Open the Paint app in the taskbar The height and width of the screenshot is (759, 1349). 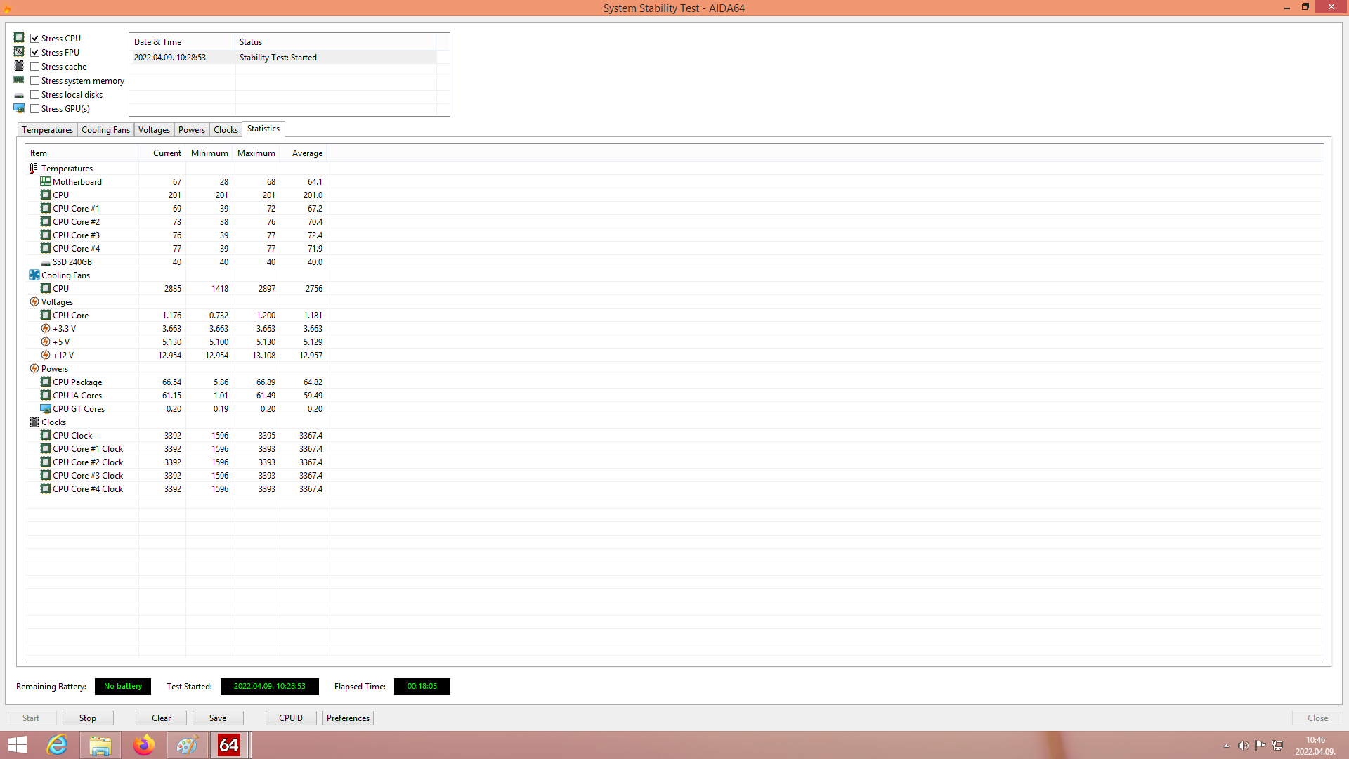point(187,745)
